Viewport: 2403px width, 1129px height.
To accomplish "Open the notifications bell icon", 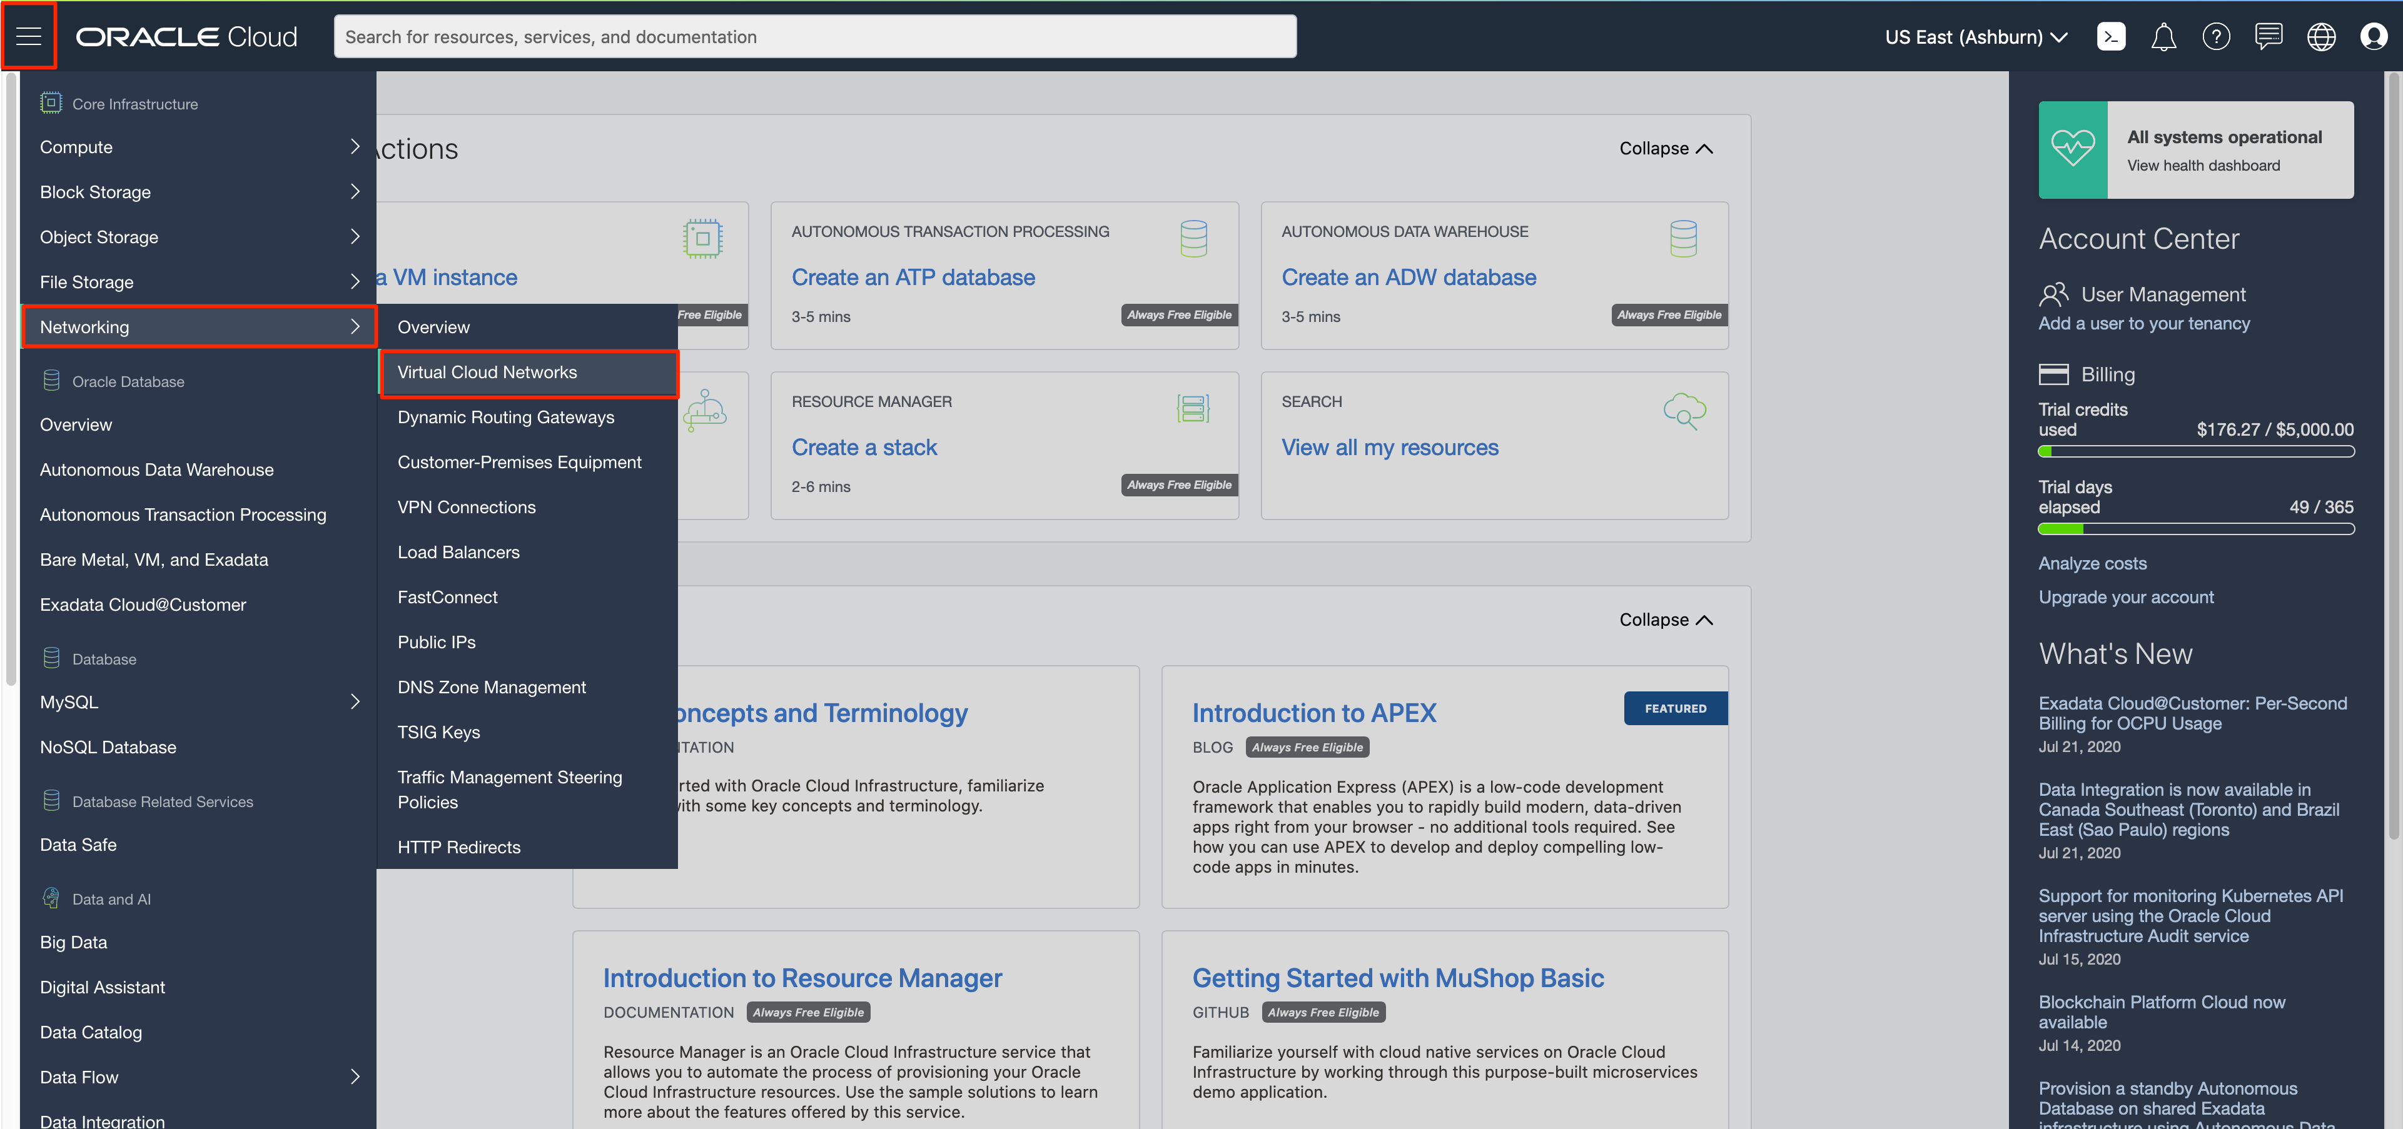I will (x=2163, y=36).
